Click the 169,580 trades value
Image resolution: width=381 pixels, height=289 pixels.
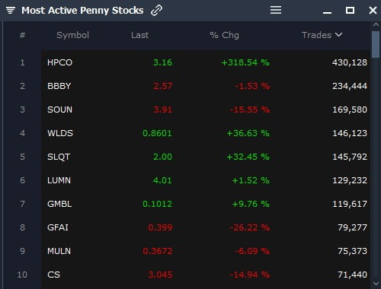(x=350, y=110)
